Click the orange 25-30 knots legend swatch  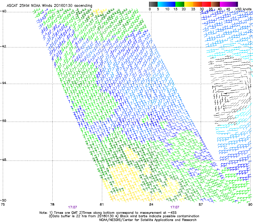click(x=198, y=4)
